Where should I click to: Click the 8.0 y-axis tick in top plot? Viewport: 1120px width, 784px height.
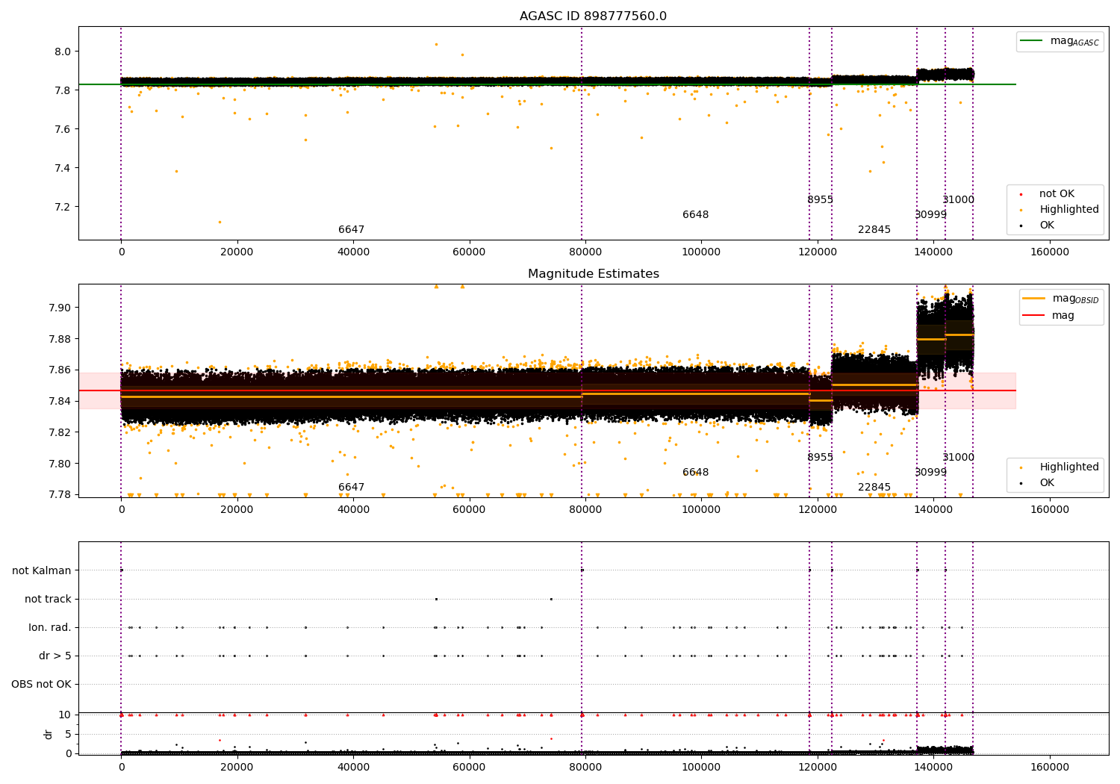63,52
